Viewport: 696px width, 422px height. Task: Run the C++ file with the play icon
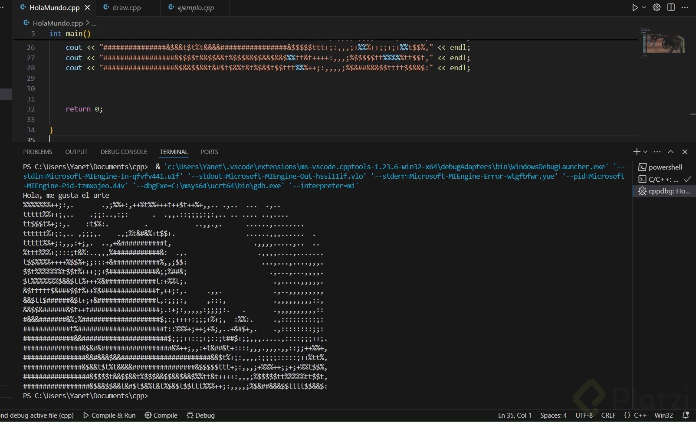point(635,7)
